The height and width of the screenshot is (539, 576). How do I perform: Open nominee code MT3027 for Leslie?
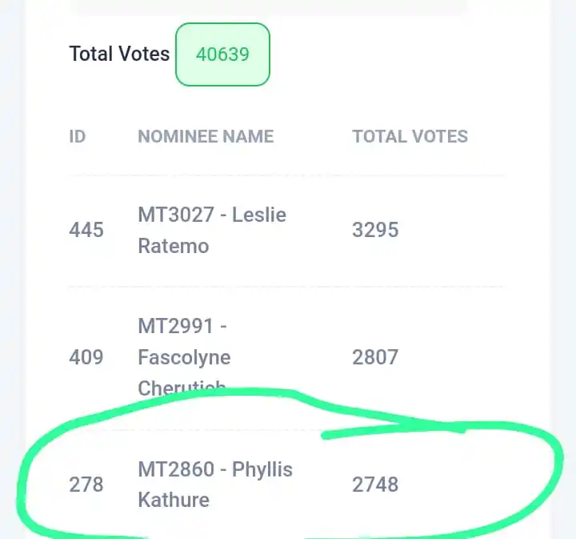coord(176,215)
